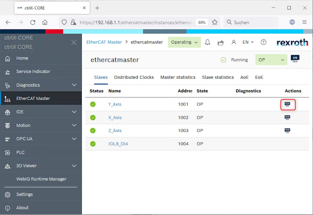Click the Settings gear icon
This screenshot has height=215, width=313.
(x=8, y=195)
